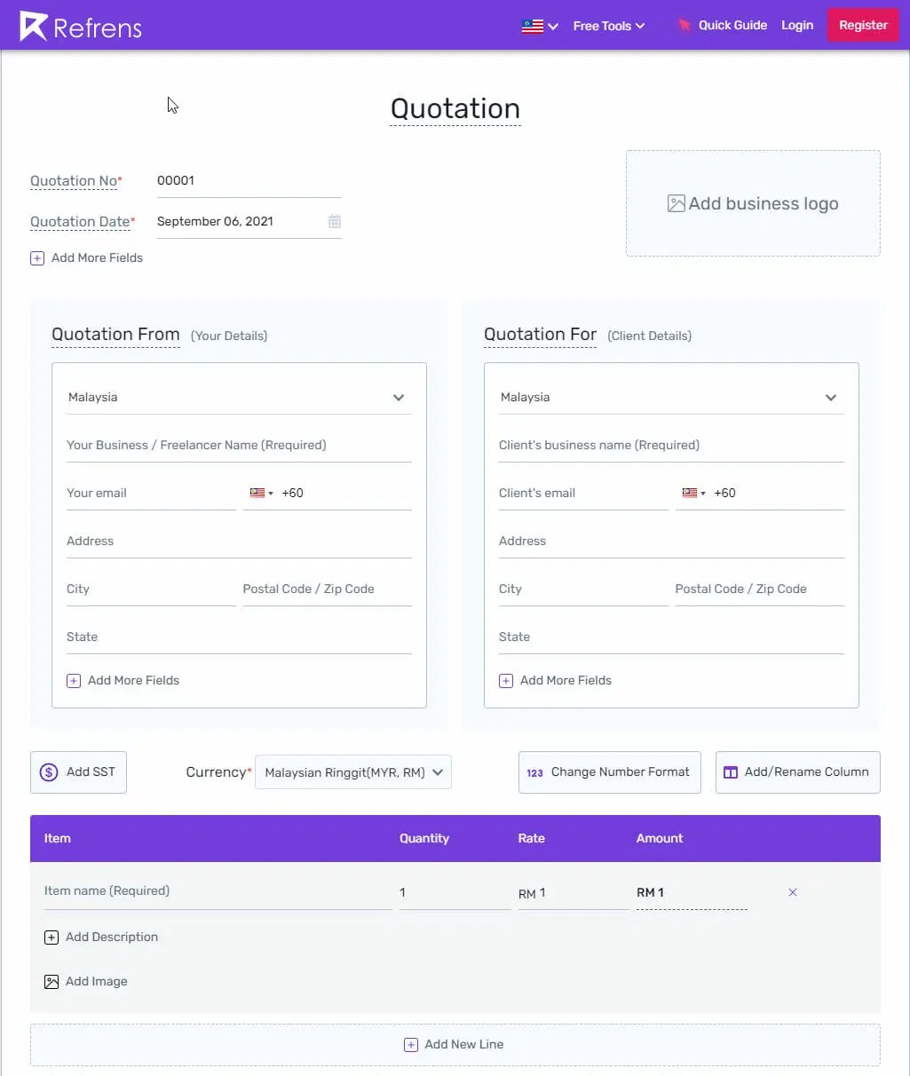Click the Change Number Format button

[x=610, y=772]
